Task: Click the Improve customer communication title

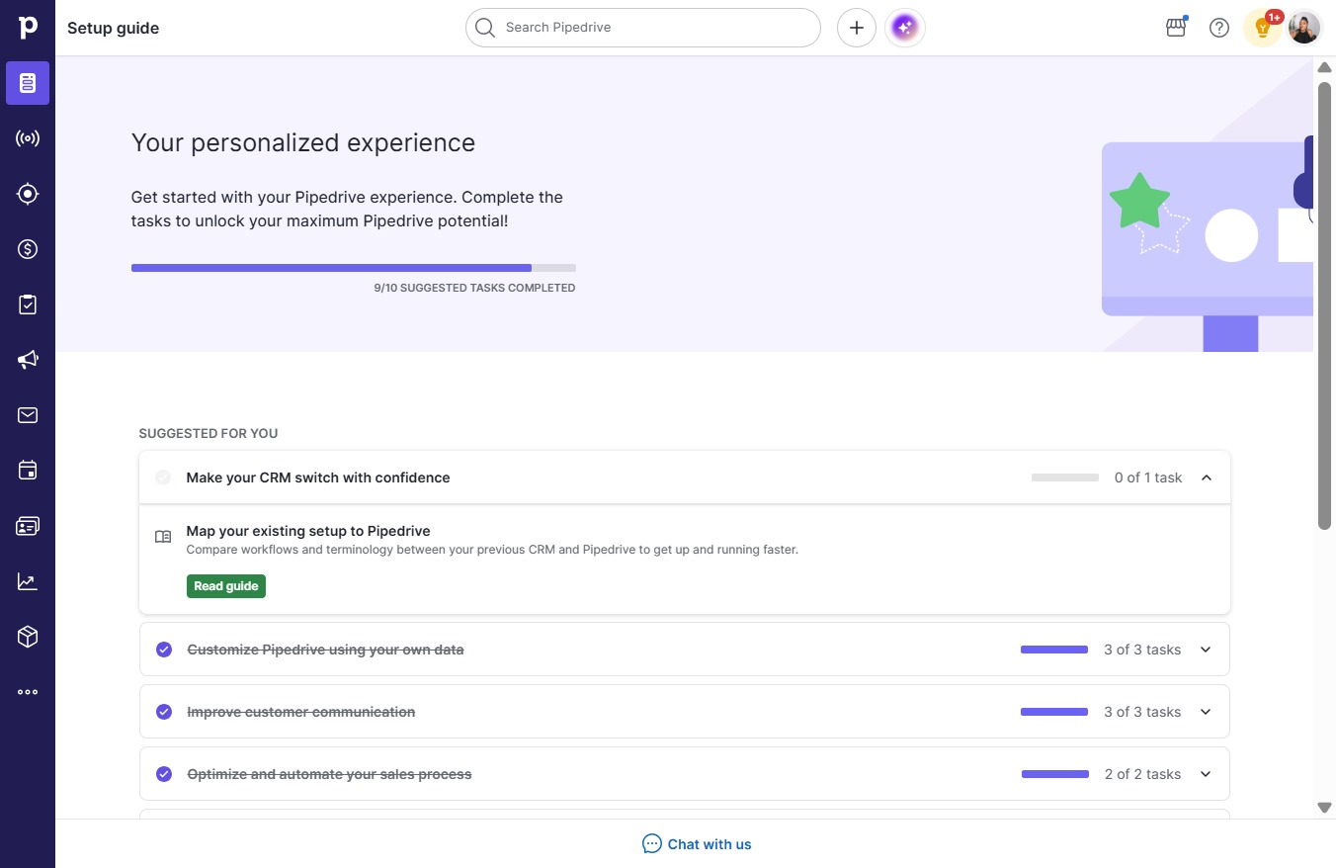Action: point(301,712)
